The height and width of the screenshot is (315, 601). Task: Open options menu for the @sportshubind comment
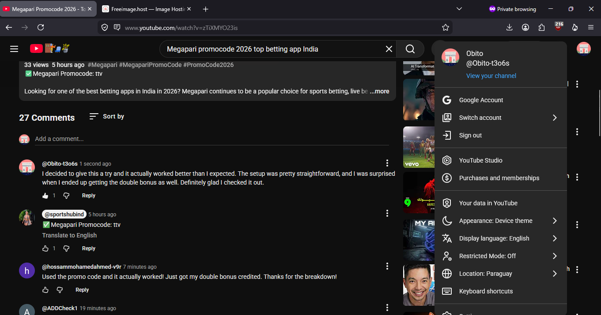pos(387,213)
